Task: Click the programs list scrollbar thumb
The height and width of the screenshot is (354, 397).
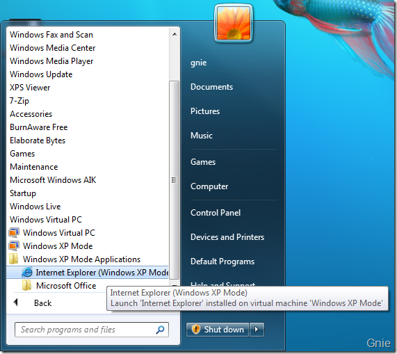Action: point(174,180)
